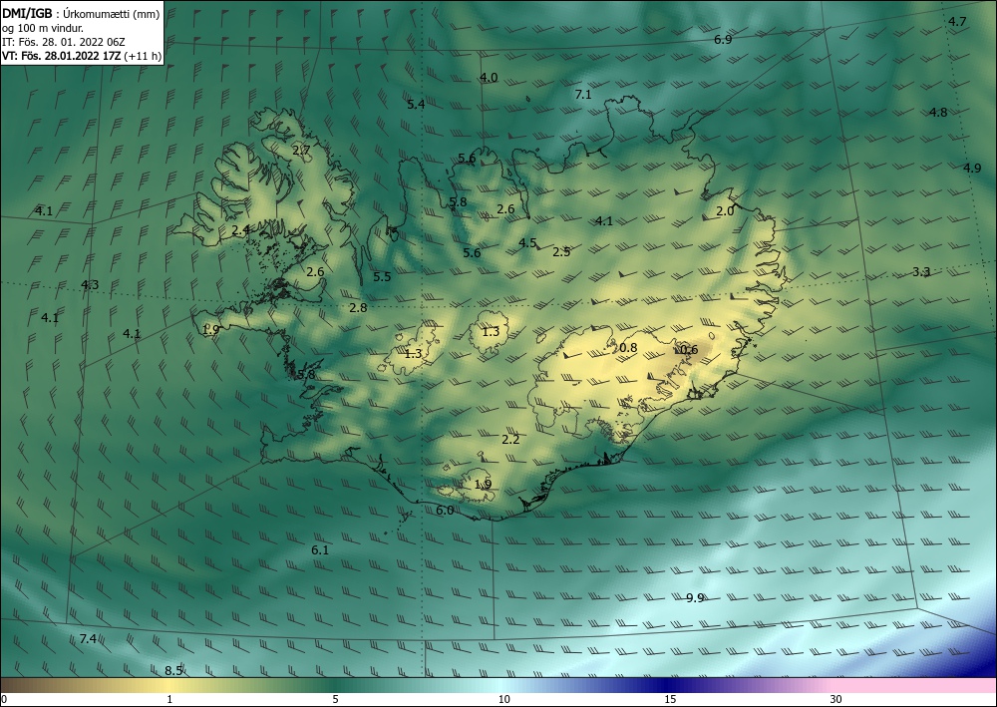
Task: Click the 4.3 value on the map
Action: 90,285
